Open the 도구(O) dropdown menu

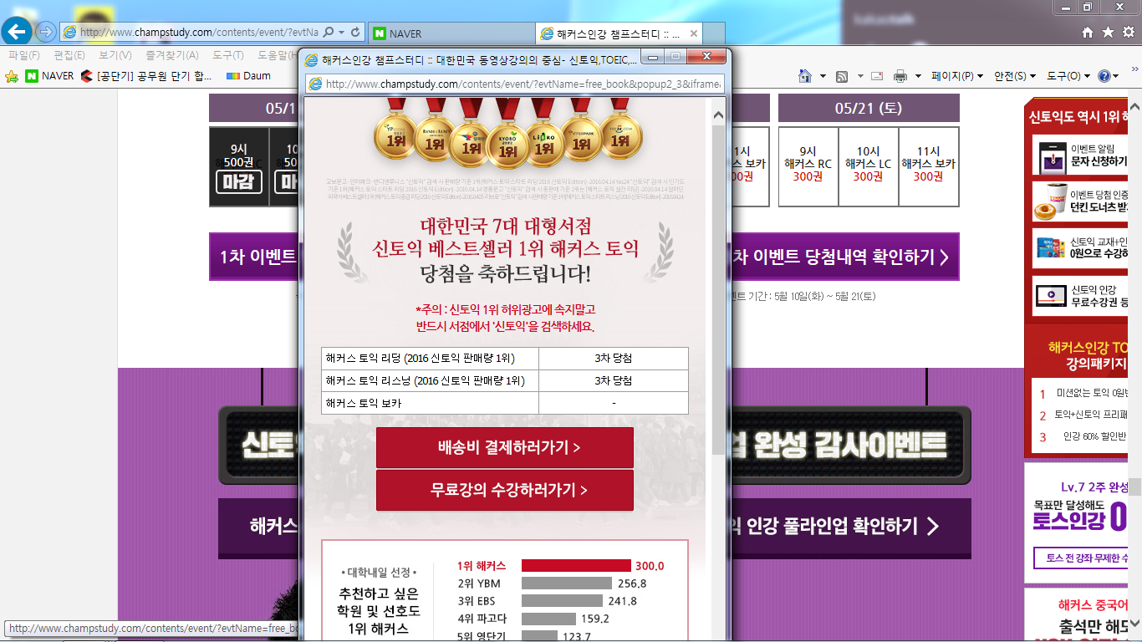point(1068,76)
